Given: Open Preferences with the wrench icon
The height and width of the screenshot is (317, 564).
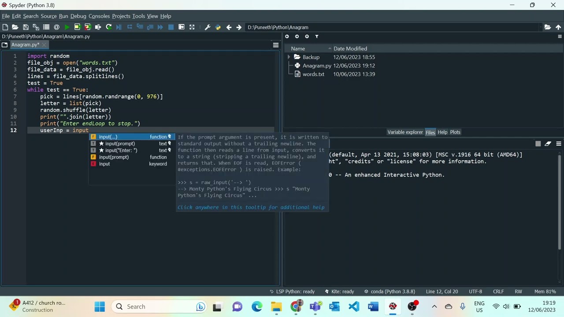Looking at the screenshot, I should 208,27.
